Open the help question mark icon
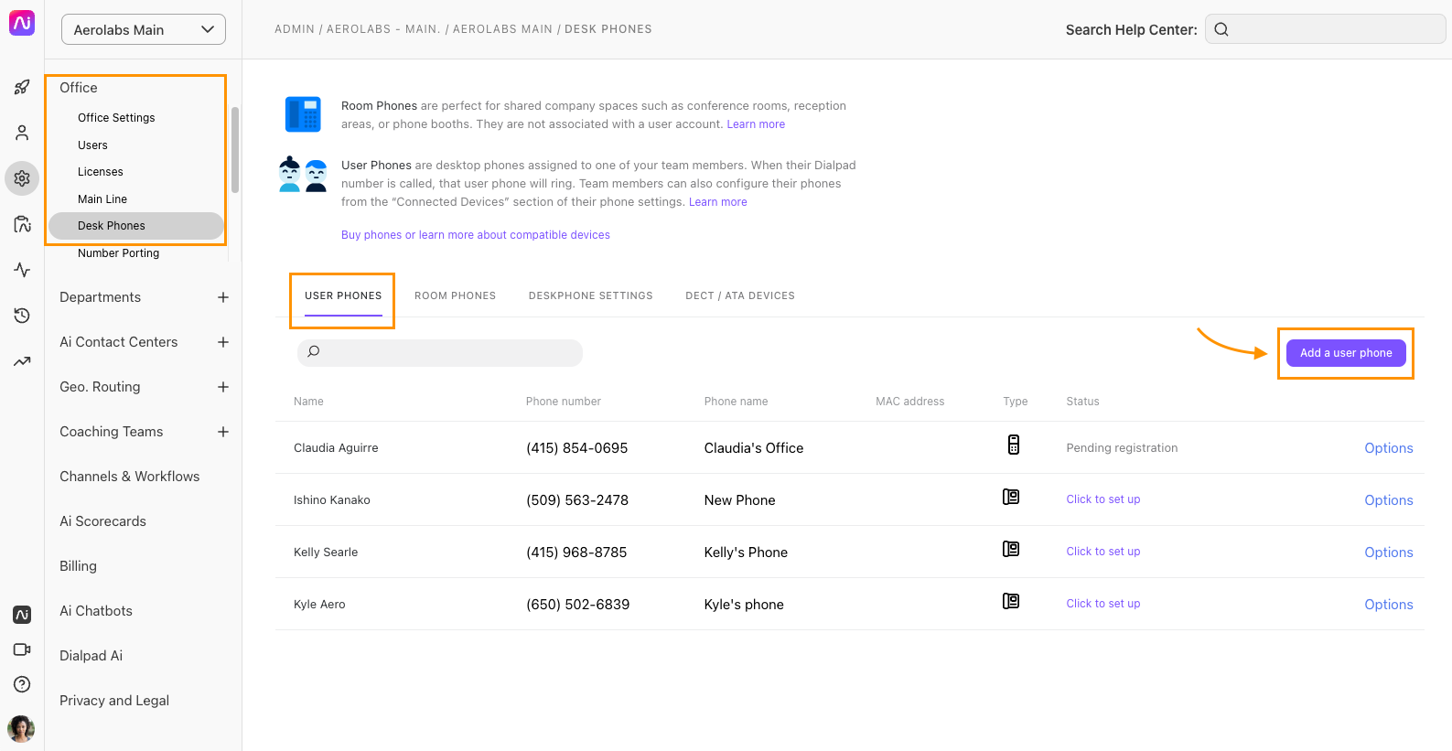Viewport: 1452px width, 751px height. pos(22,684)
